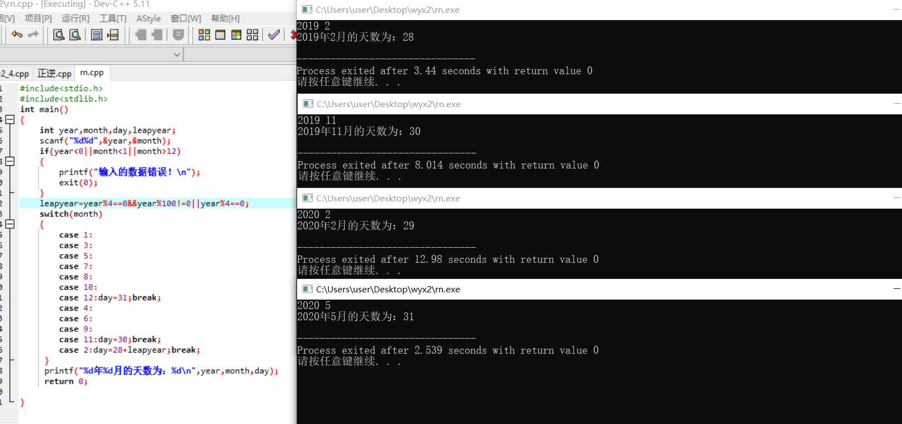This screenshot has height=424, width=902.
Task: Click console output '2020年2月的天数为: 29'
Action: point(356,225)
